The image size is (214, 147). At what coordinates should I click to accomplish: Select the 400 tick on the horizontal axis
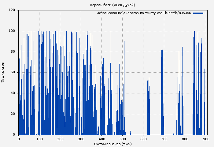pyautogui.click(x=101, y=139)
